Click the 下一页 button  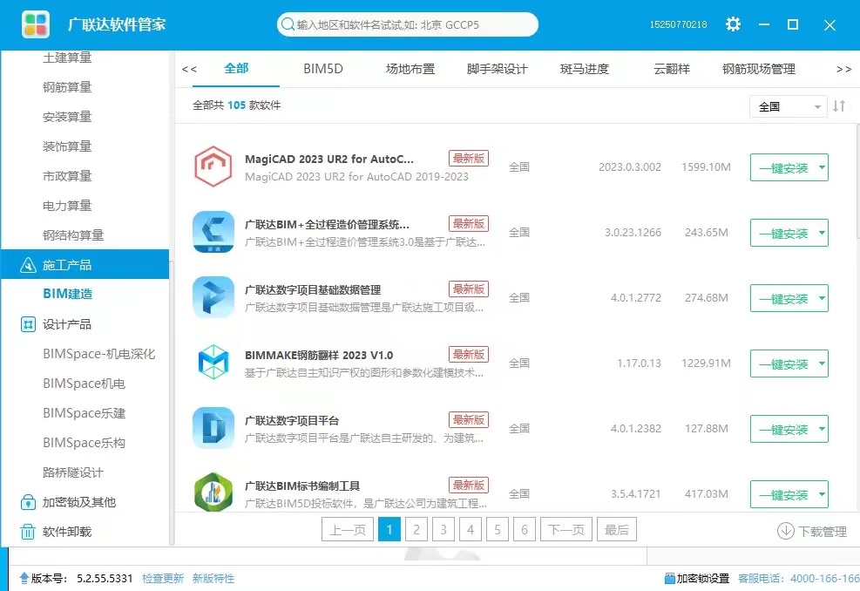coord(566,529)
